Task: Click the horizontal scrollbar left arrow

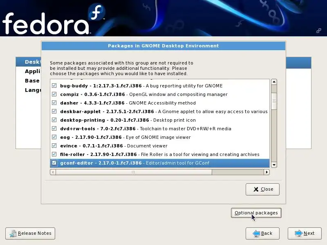Action: (53, 172)
